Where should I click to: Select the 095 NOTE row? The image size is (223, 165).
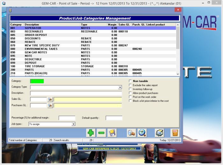[93, 56]
